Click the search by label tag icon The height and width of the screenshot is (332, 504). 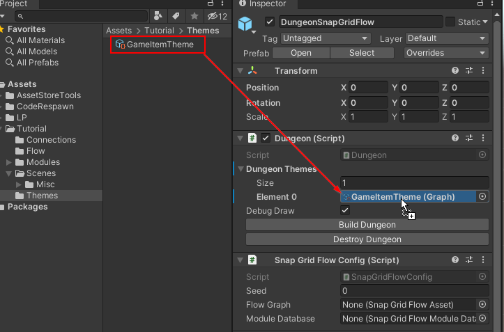(x=176, y=16)
